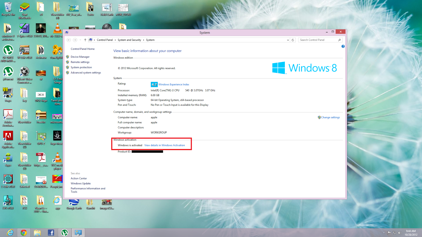Select Start BlueStacks desktop icon
This screenshot has height=237, width=422.
(x=25, y=11)
